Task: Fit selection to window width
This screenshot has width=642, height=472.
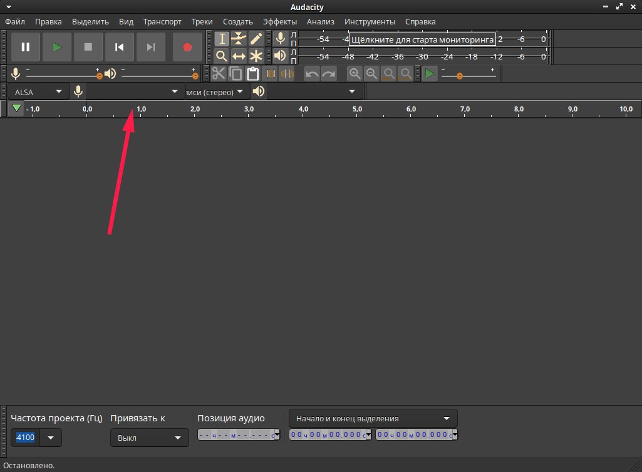Action: click(388, 74)
